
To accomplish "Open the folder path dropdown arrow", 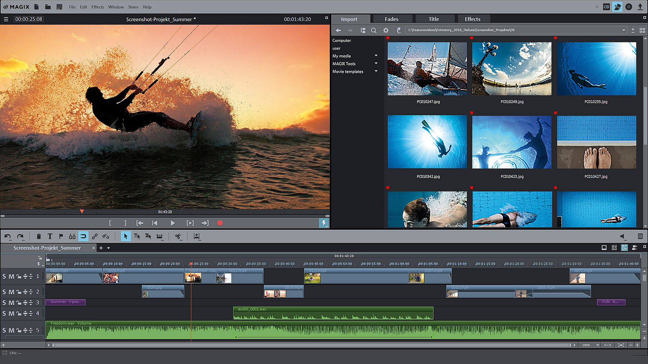I will coord(623,30).
